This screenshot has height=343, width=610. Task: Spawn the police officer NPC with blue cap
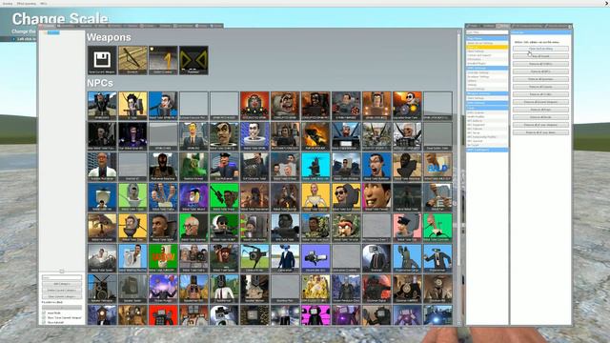click(224, 167)
